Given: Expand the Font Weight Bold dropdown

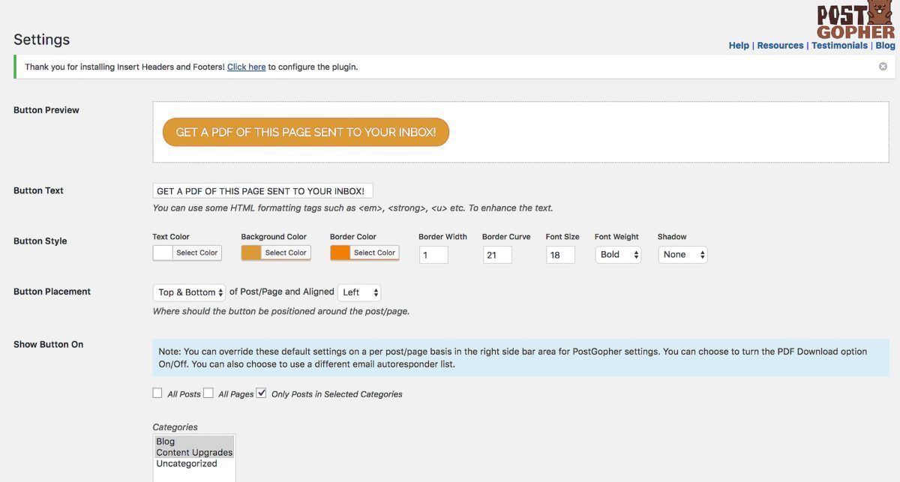Looking at the screenshot, I should point(618,255).
